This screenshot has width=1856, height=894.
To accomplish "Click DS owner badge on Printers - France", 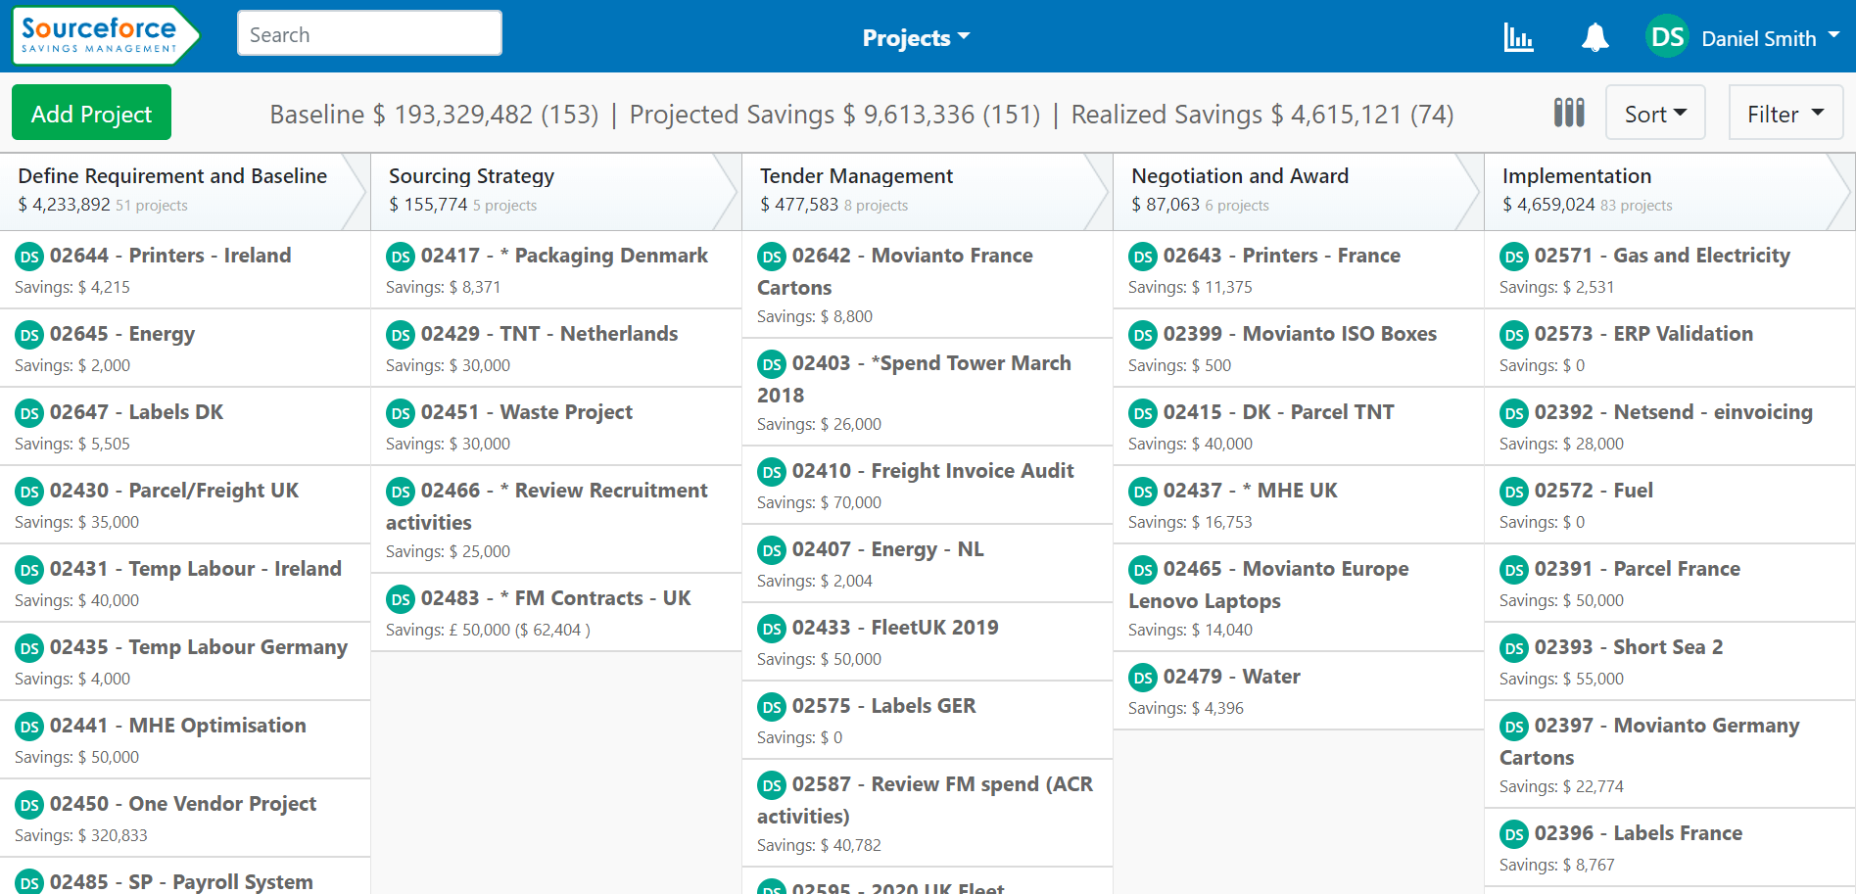I will coord(1143,257).
